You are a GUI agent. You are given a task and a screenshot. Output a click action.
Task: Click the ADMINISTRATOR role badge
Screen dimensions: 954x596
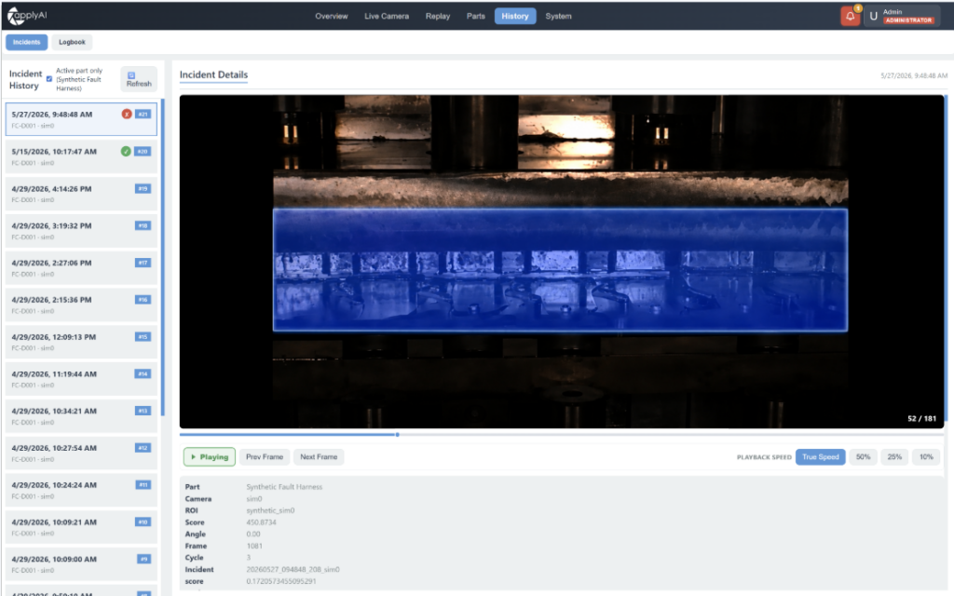click(908, 20)
